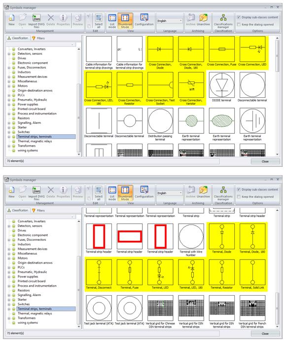Screen dimensions: 285x342
Task: Select Classification tab in lower window
Action: (x=18, y=210)
